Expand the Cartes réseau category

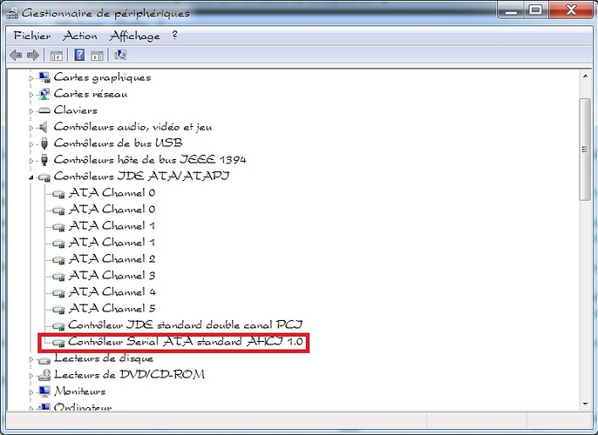pyautogui.click(x=31, y=94)
